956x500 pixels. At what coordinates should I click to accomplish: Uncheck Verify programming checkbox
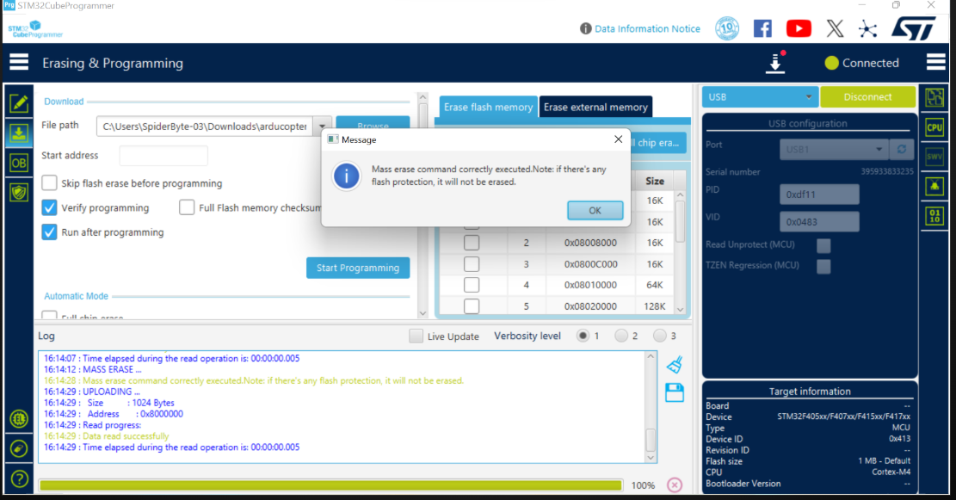[50, 207]
